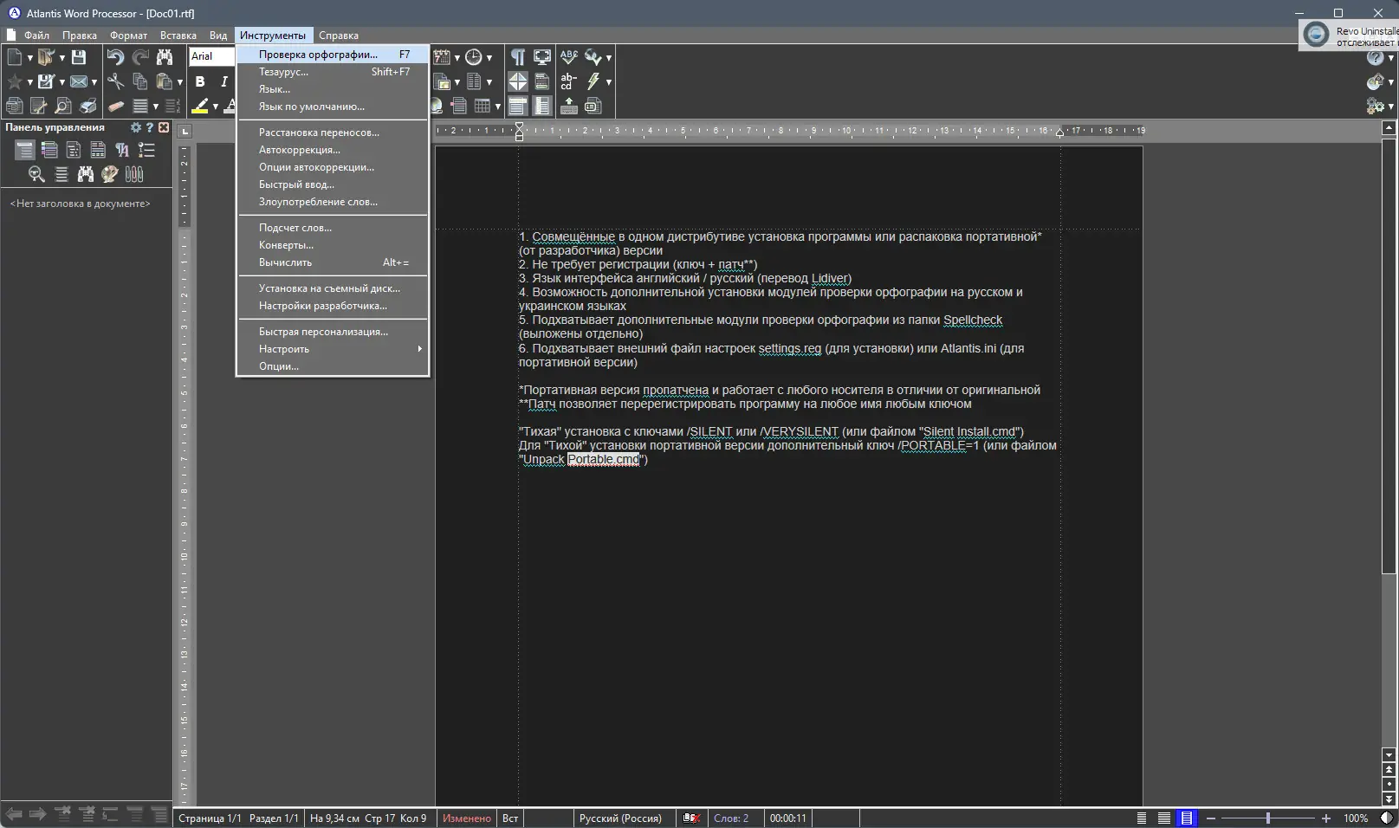The image size is (1399, 828).
Task: Click the ab-cd hyphenation icon
Action: [x=568, y=81]
